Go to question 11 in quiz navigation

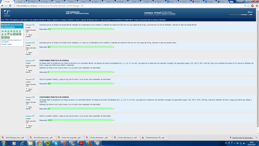point(11,34)
